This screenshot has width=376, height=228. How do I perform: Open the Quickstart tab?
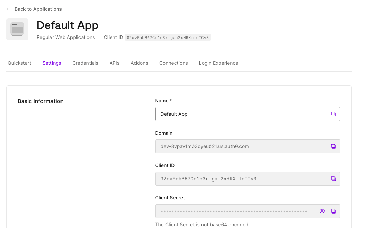pyautogui.click(x=19, y=63)
